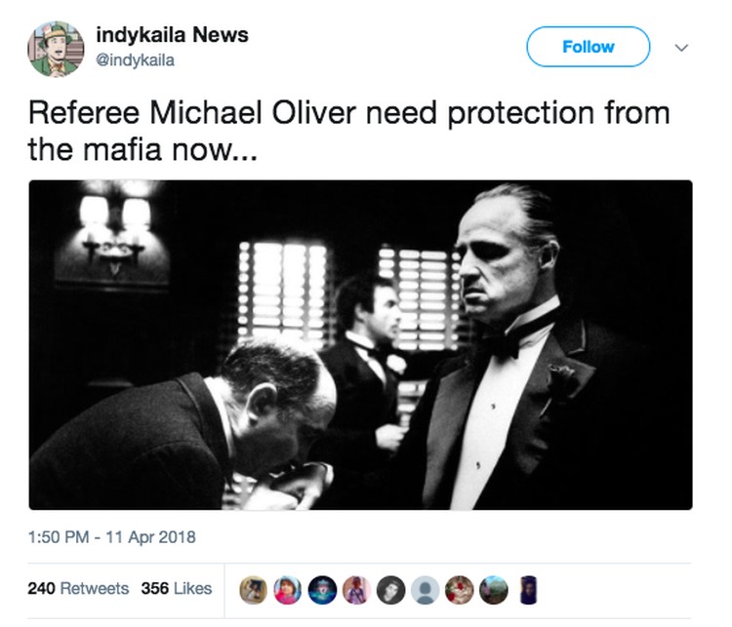Open the 1:50 PM 11 Apr 2018 timestamp
The width and height of the screenshot is (732, 627).
(111, 537)
